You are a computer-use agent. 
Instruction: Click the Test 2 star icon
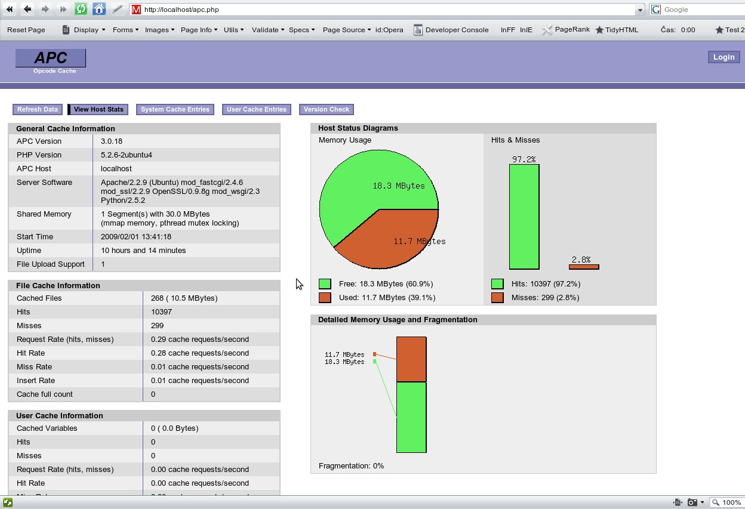(719, 30)
